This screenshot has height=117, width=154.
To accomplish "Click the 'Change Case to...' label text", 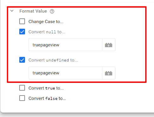I will click(46, 21).
